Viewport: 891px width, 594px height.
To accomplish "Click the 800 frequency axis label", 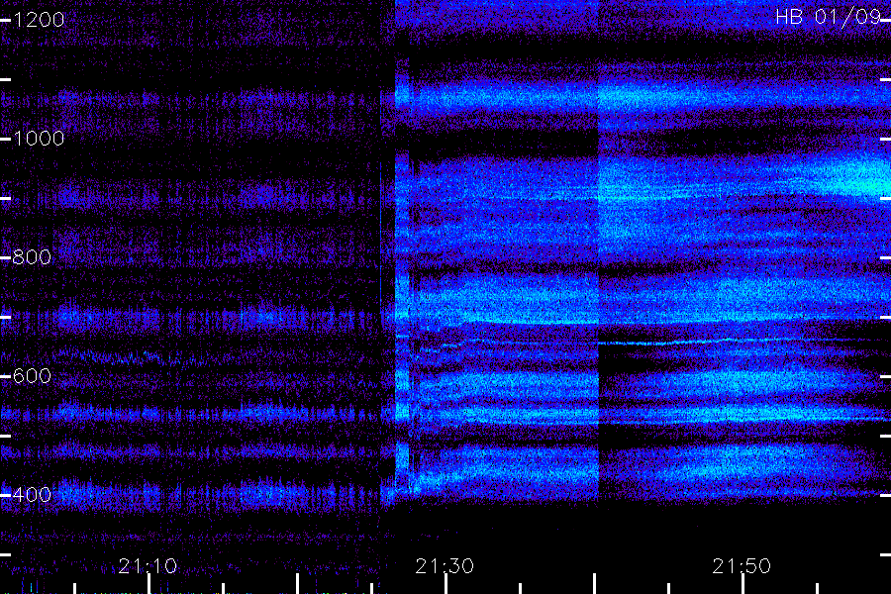I will [32, 257].
